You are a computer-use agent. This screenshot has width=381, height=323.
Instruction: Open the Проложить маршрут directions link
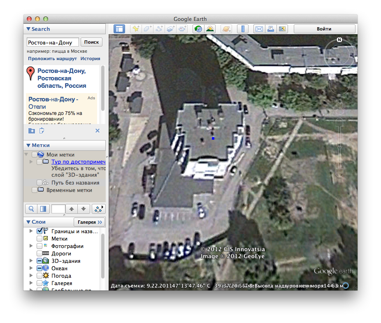[x=52, y=59]
